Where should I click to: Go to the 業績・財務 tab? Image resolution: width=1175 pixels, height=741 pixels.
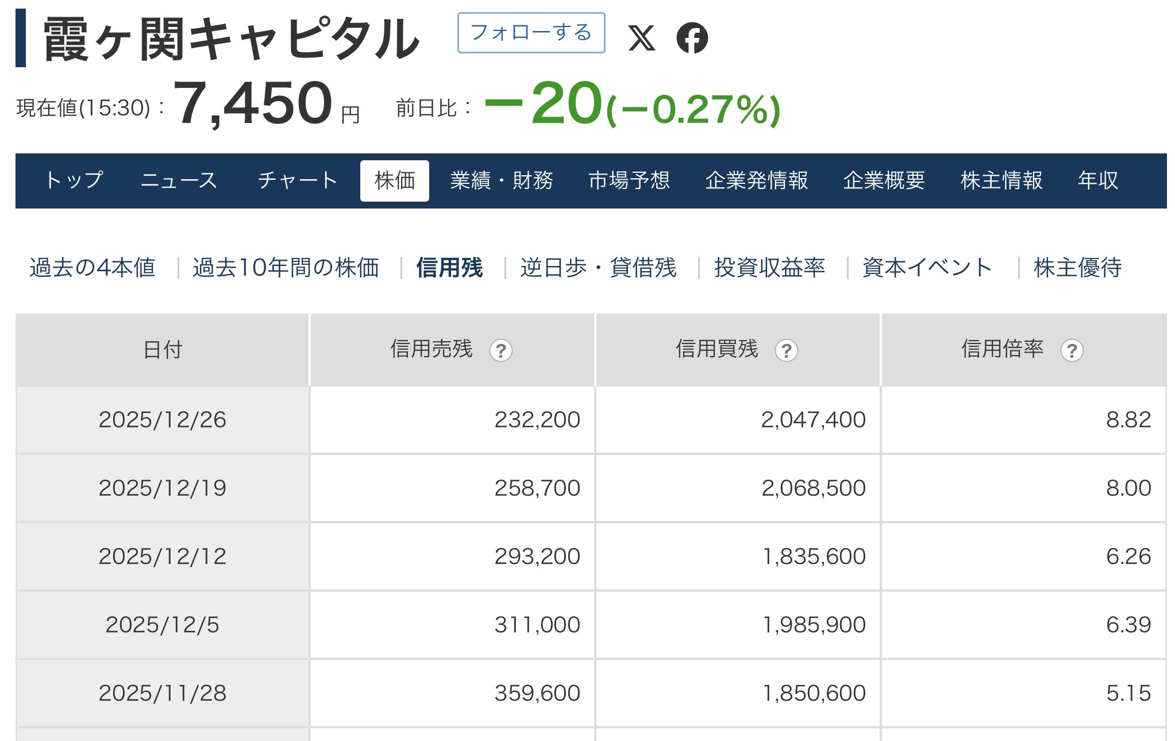[501, 180]
